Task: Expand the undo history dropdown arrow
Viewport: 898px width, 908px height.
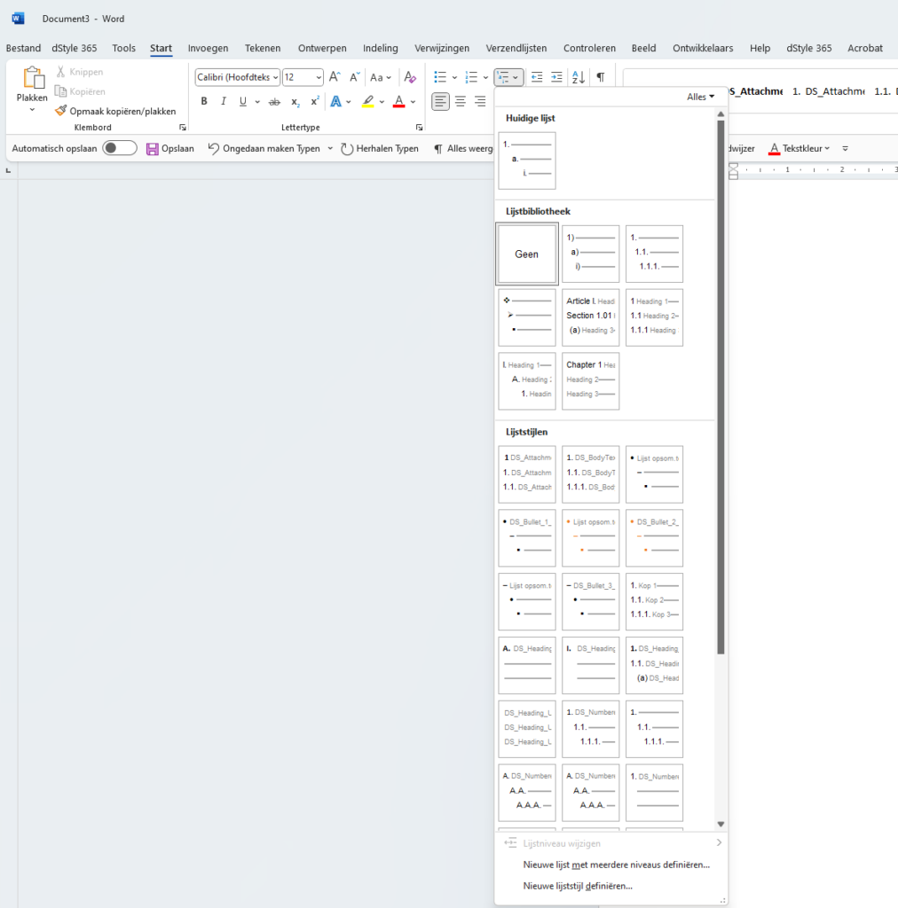Action: pyautogui.click(x=330, y=149)
